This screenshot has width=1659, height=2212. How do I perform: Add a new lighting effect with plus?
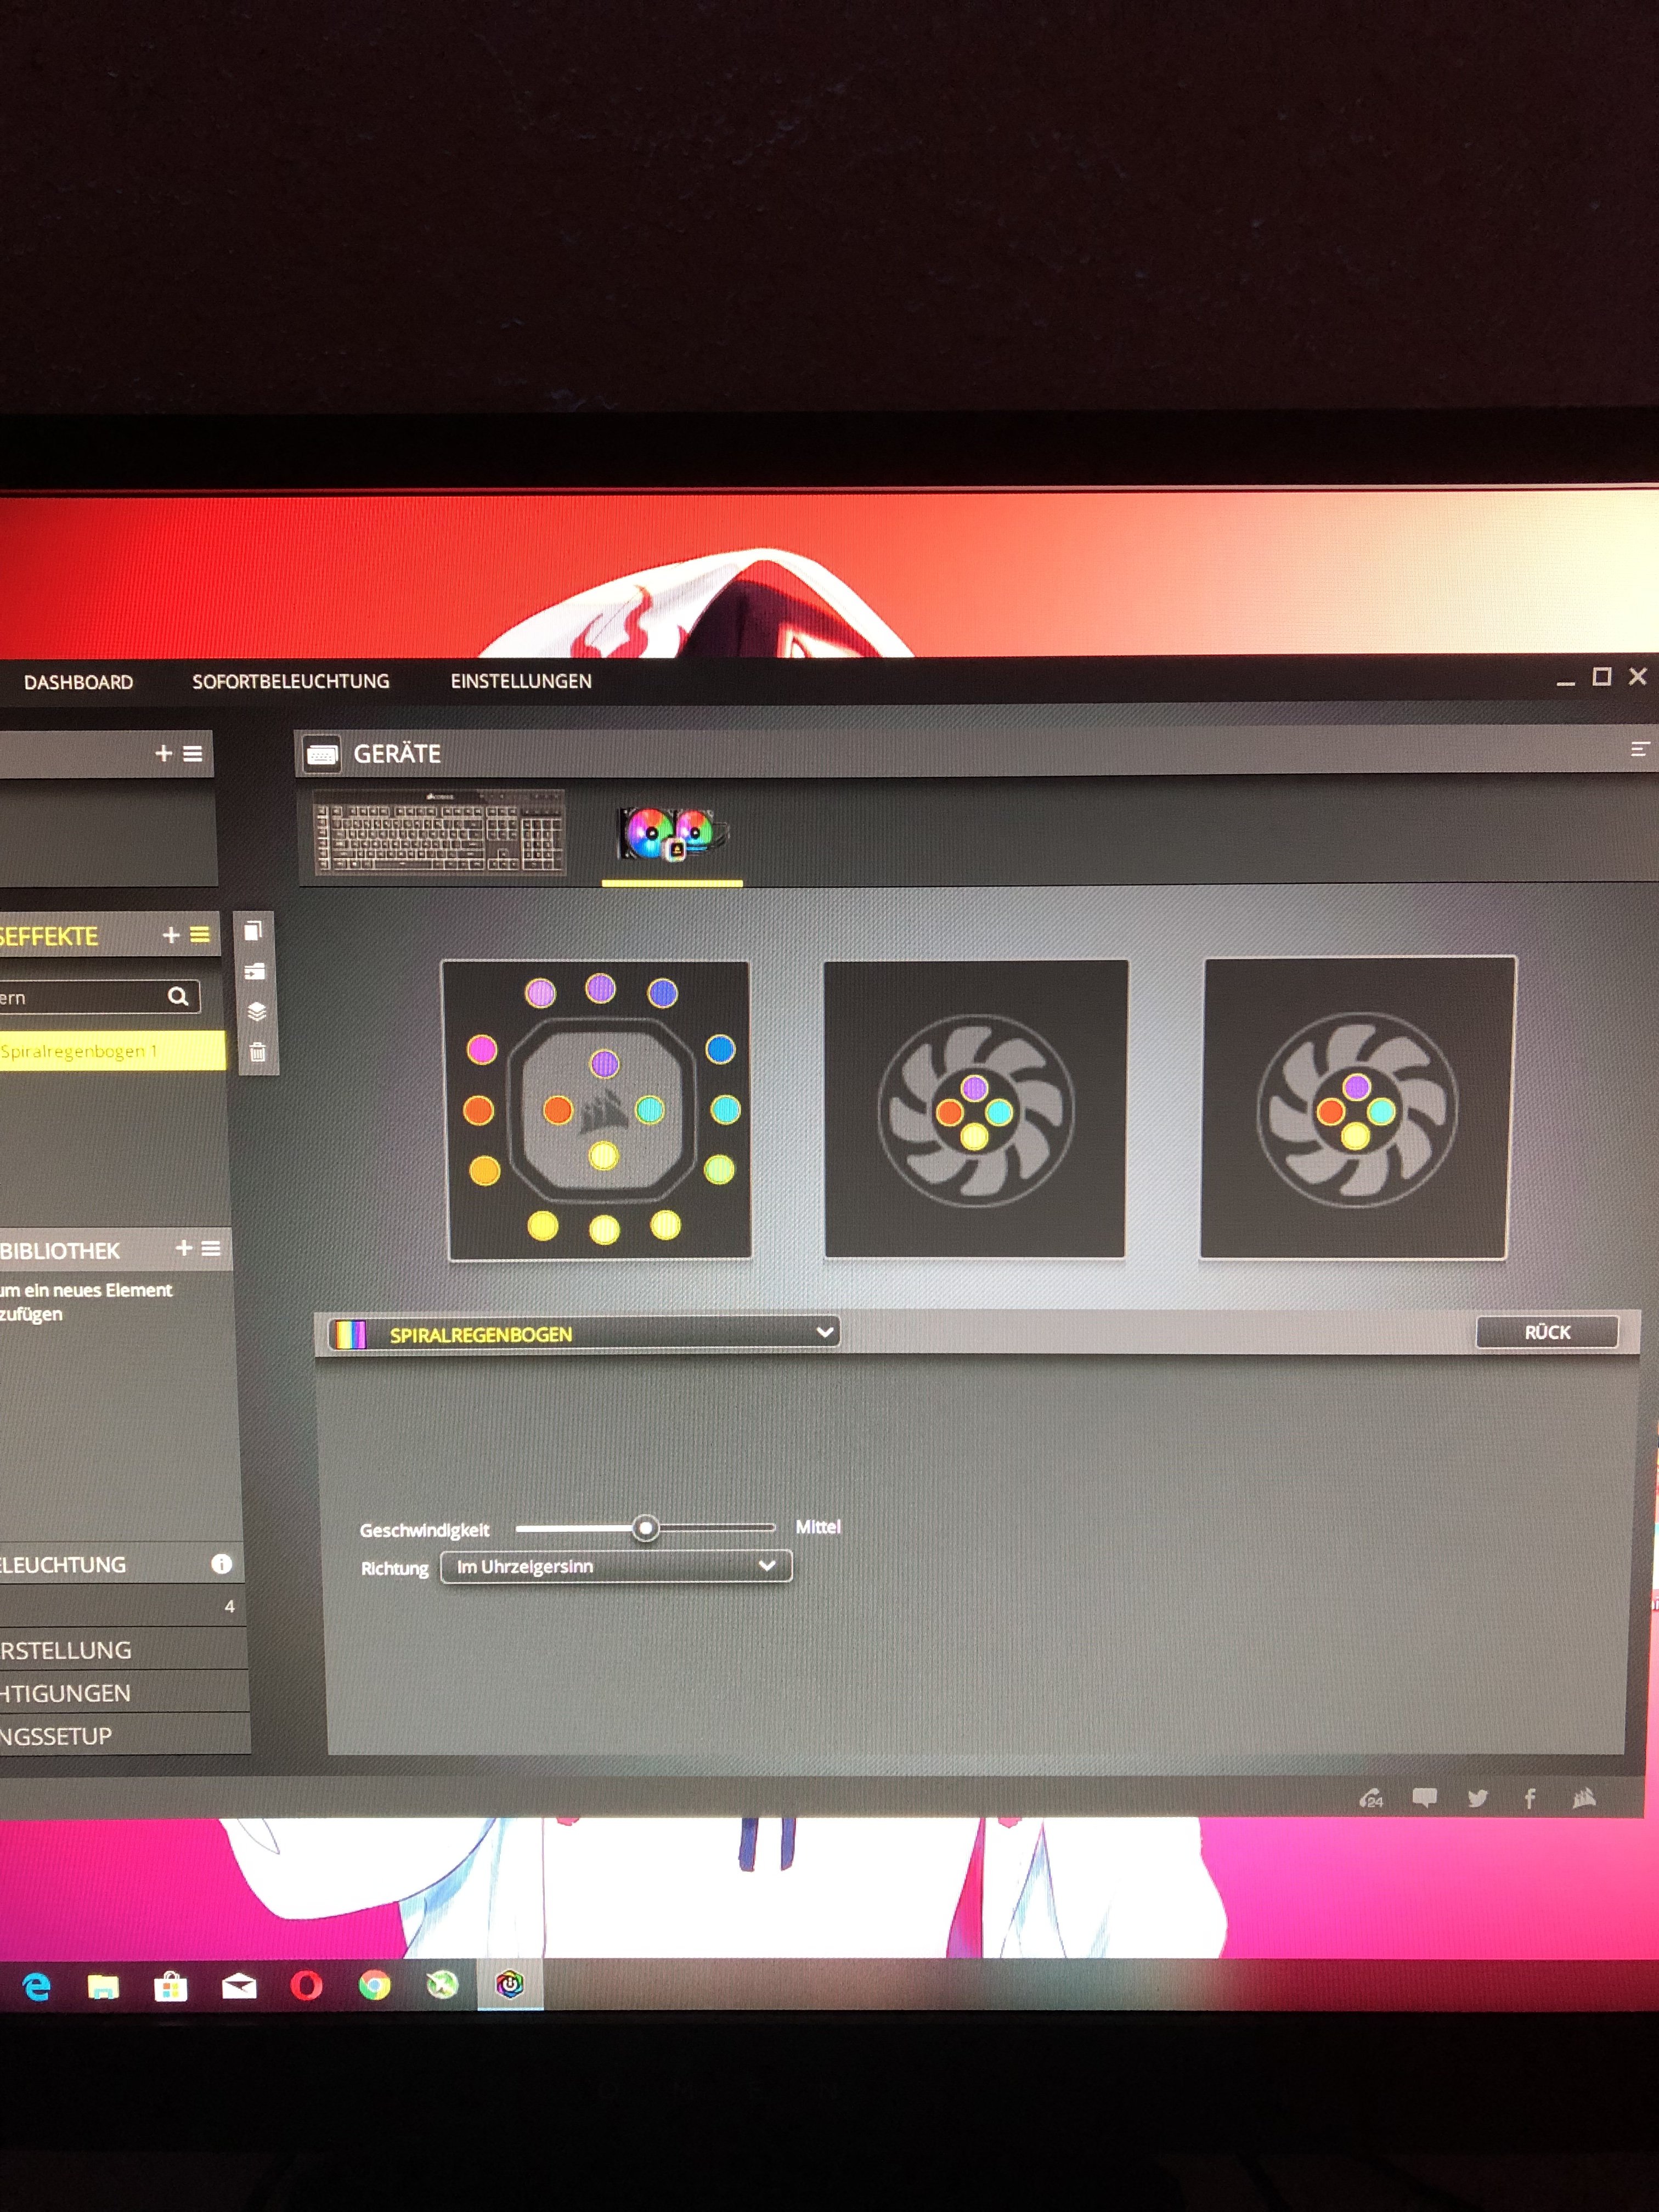click(171, 935)
